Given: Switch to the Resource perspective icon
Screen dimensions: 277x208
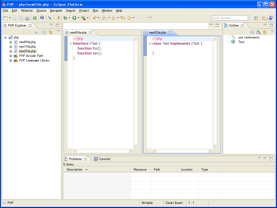Looking at the screenshot, I should coord(264,18).
